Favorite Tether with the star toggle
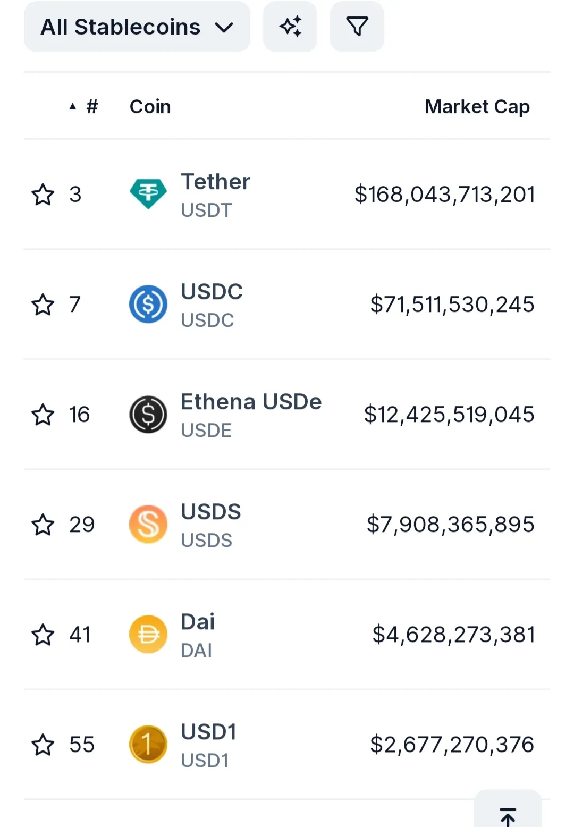This screenshot has width=574, height=827. [43, 195]
